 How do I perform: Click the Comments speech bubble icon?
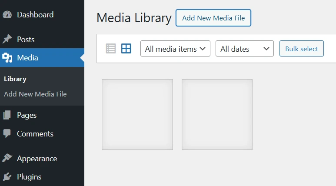click(x=7, y=133)
